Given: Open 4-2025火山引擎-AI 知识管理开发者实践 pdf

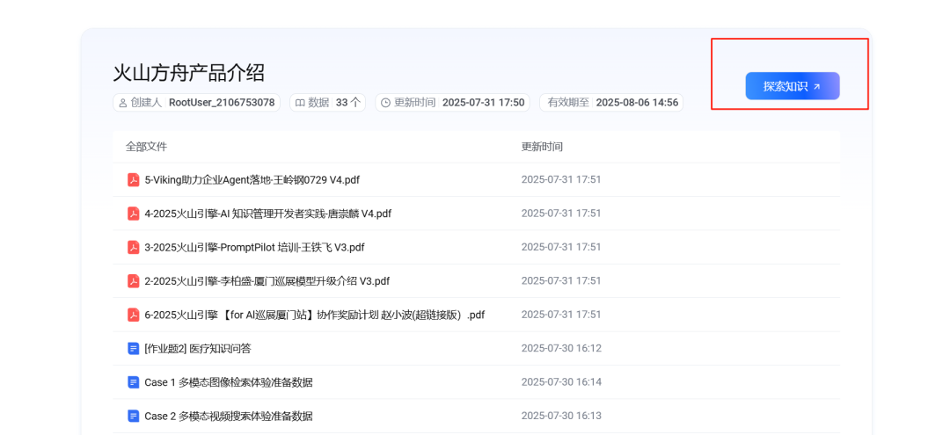Looking at the screenshot, I should click(x=267, y=214).
